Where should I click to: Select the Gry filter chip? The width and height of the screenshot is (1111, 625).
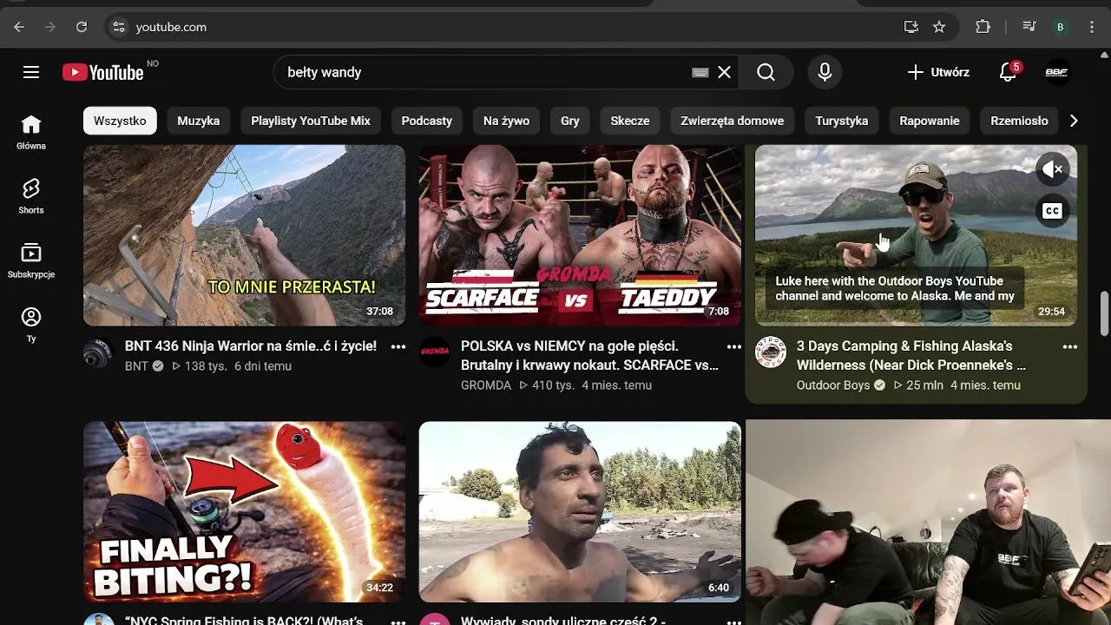click(570, 121)
